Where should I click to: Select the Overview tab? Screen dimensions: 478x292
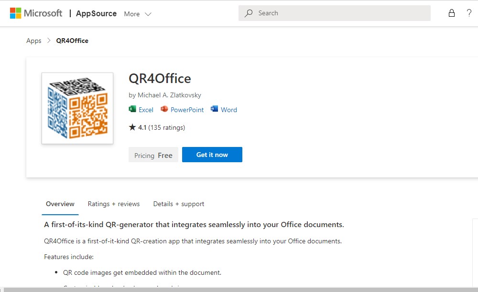pos(60,204)
